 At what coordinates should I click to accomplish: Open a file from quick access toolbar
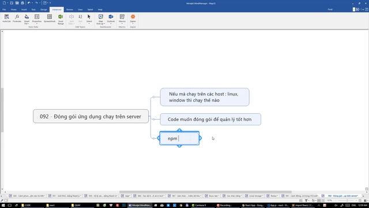pyautogui.click(x=12, y=3)
